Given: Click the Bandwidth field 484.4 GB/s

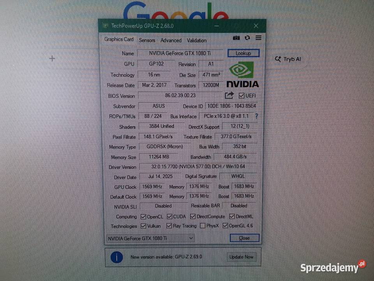Looking at the screenshot, I should click(x=235, y=157).
